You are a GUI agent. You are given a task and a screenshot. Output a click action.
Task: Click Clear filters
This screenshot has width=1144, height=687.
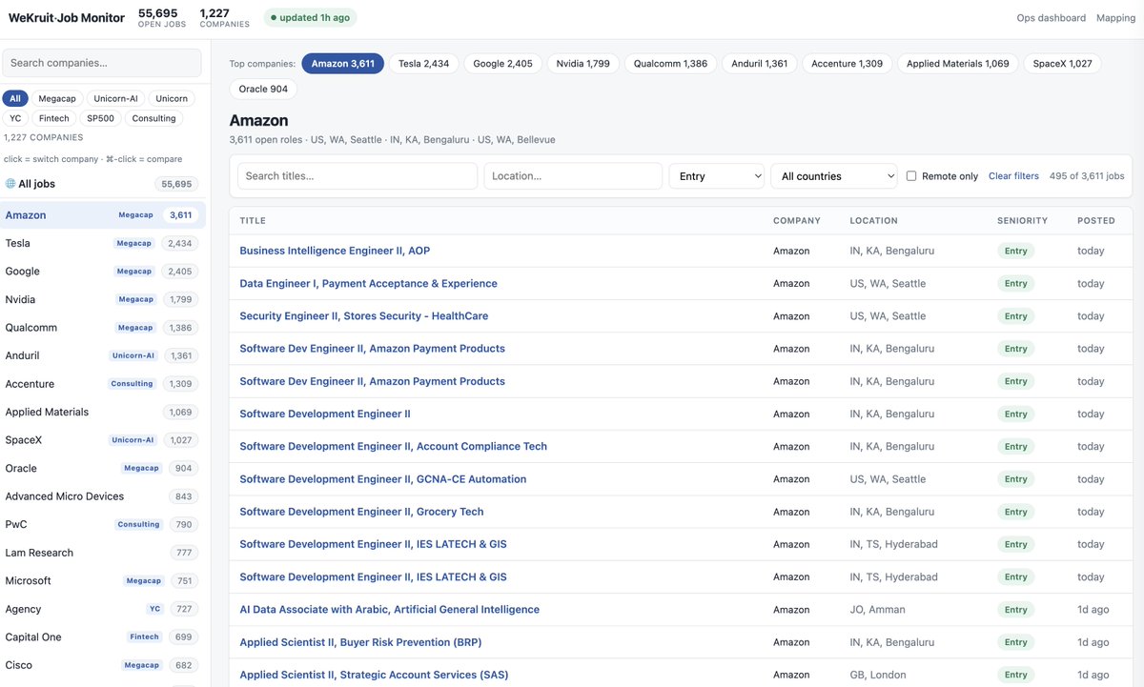point(1013,176)
